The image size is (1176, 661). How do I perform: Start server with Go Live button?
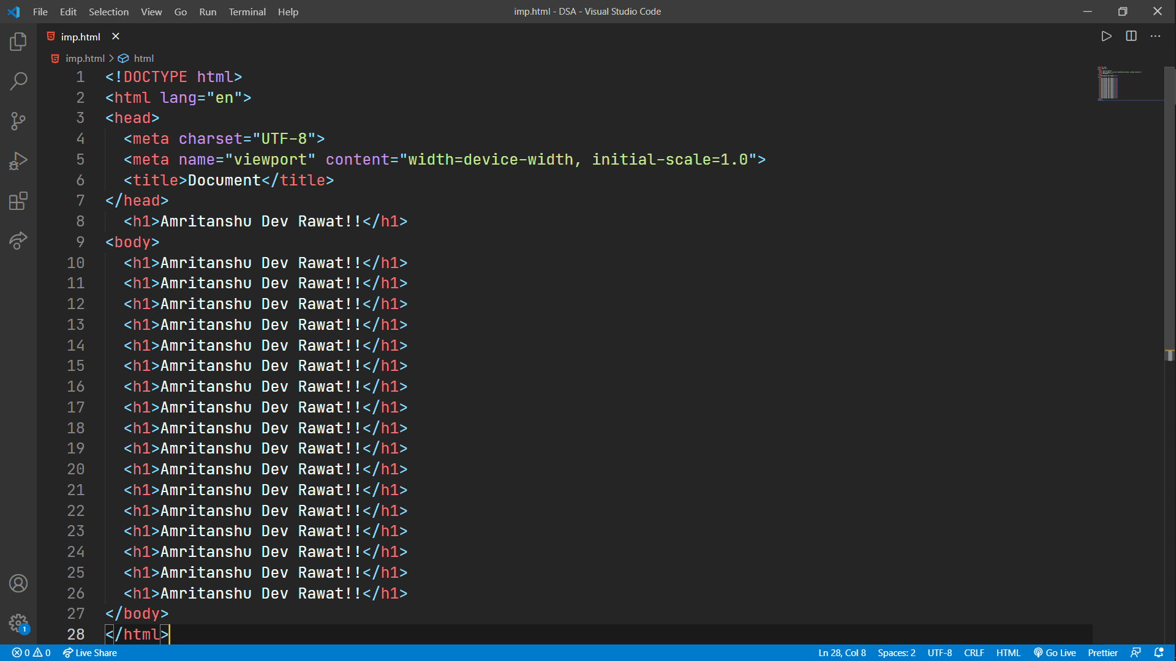pyautogui.click(x=1055, y=652)
